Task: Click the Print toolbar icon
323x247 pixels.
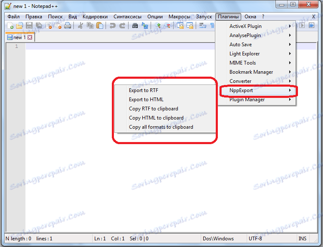Action: tap(68, 26)
